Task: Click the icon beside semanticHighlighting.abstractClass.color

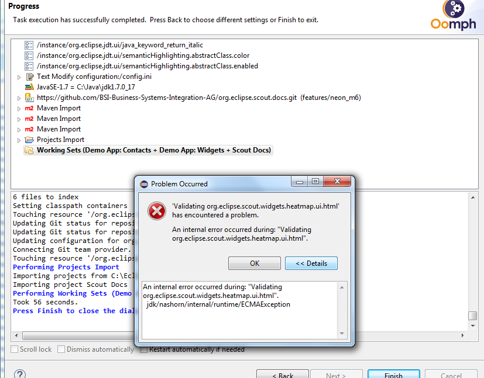Action: tap(29, 56)
